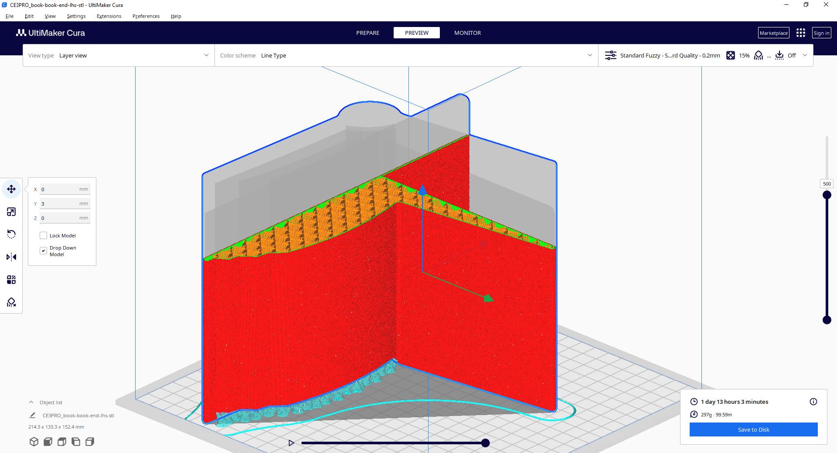Click the print settings sliders icon
Viewport: 837px width, 453px height.
coord(611,55)
